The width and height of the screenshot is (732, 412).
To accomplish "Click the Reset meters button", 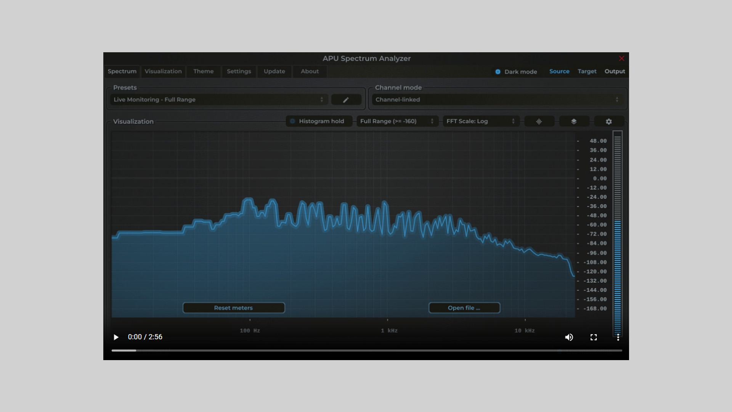I will click(234, 308).
